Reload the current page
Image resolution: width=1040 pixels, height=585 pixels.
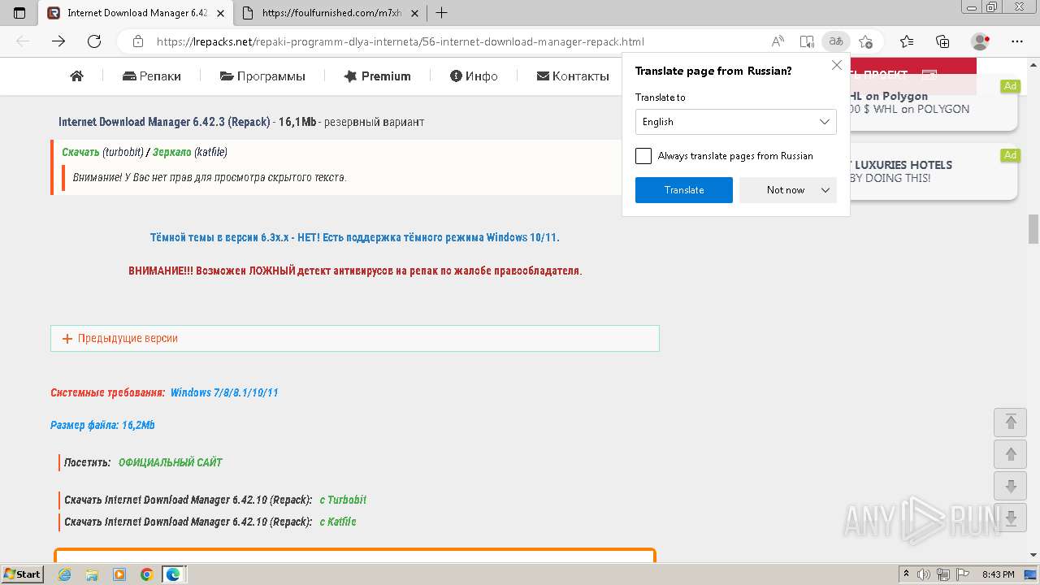(x=94, y=41)
